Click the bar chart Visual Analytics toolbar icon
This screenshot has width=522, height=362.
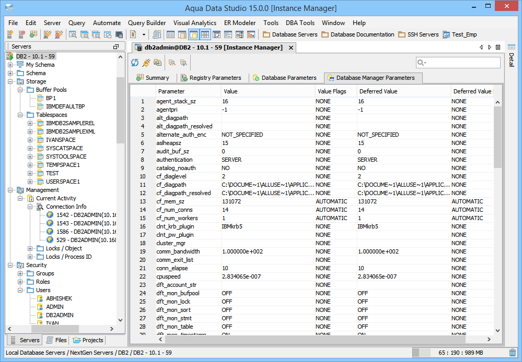(x=251, y=34)
